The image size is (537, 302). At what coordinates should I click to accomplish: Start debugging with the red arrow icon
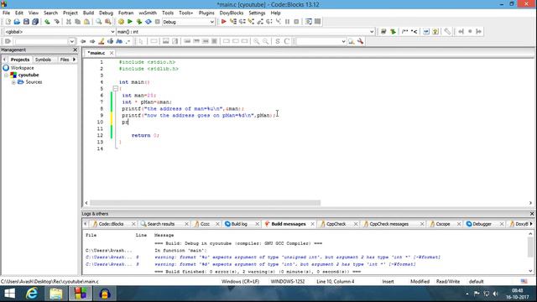(x=224, y=22)
